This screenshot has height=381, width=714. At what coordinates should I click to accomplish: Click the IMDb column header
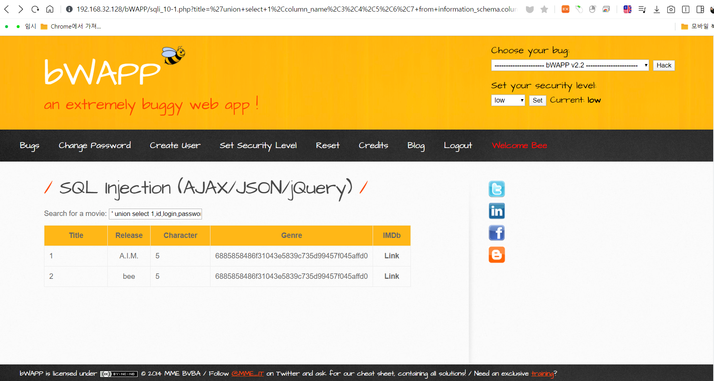pyautogui.click(x=392, y=235)
